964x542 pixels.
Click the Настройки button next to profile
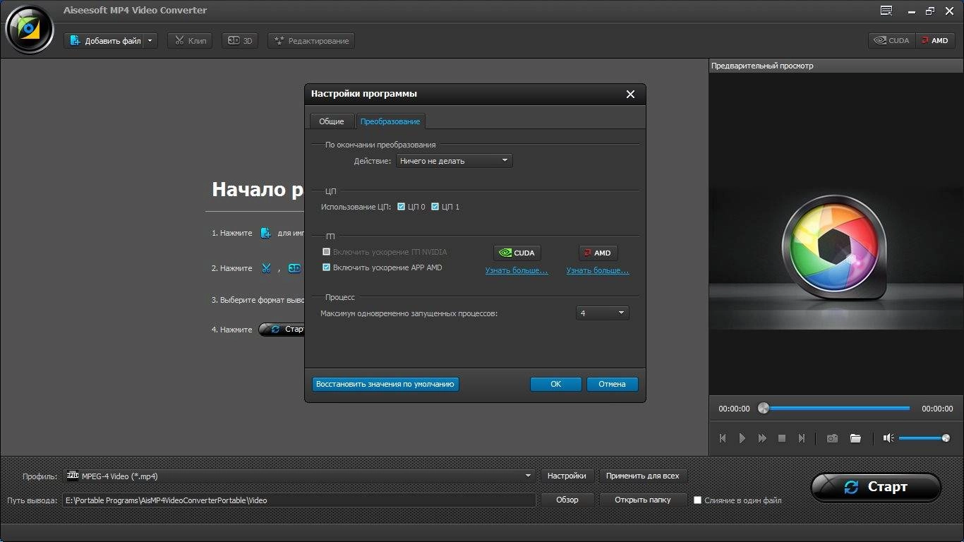(567, 476)
